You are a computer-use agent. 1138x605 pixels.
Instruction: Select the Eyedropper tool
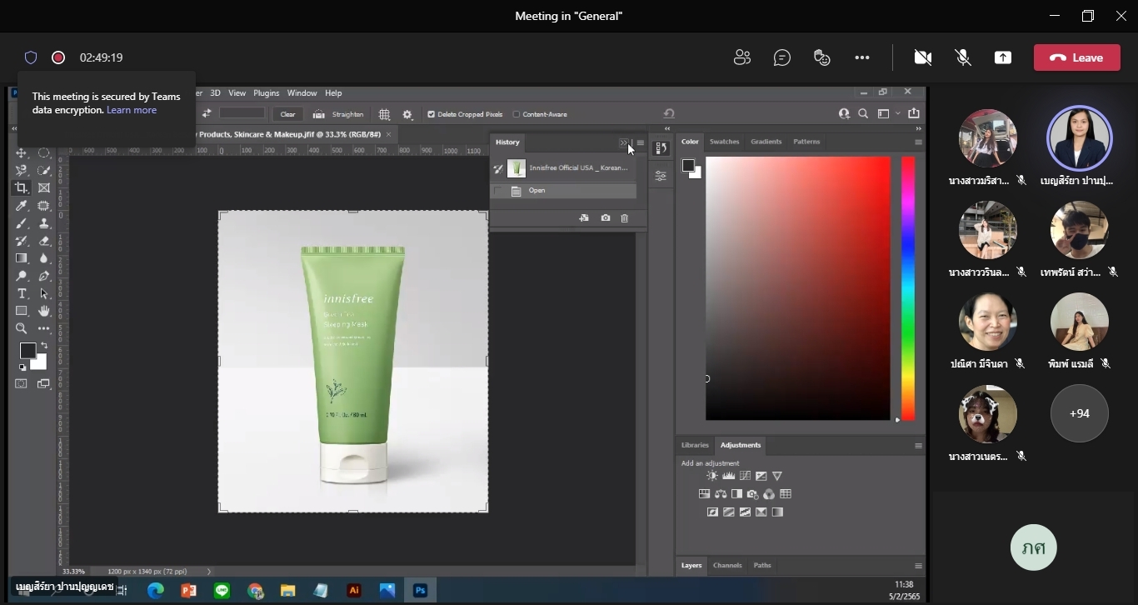coord(22,206)
